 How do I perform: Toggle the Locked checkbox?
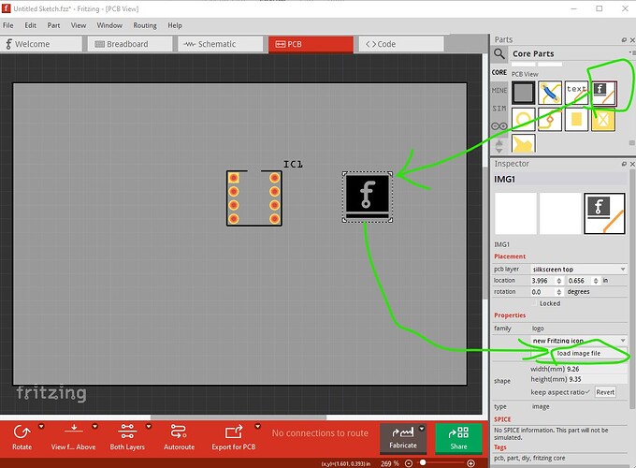click(x=535, y=303)
